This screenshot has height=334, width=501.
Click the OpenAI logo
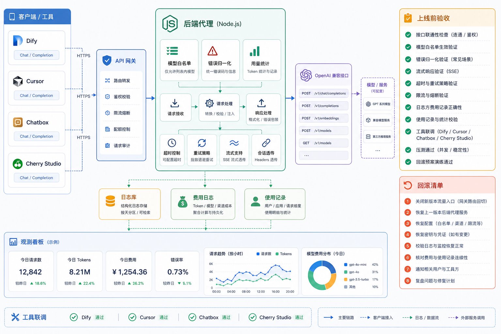pyautogui.click(x=306, y=75)
